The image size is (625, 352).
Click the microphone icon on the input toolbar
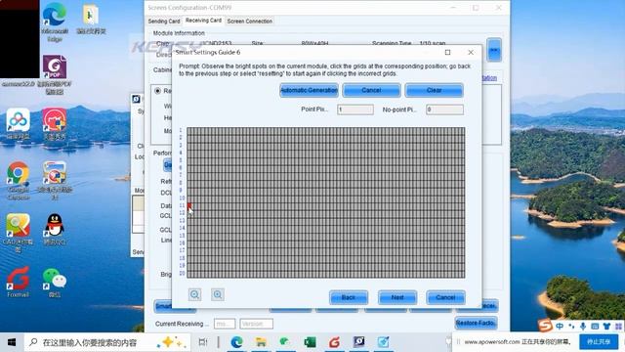point(583,326)
